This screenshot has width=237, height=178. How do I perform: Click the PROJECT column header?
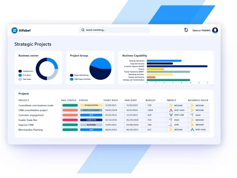[24, 100]
